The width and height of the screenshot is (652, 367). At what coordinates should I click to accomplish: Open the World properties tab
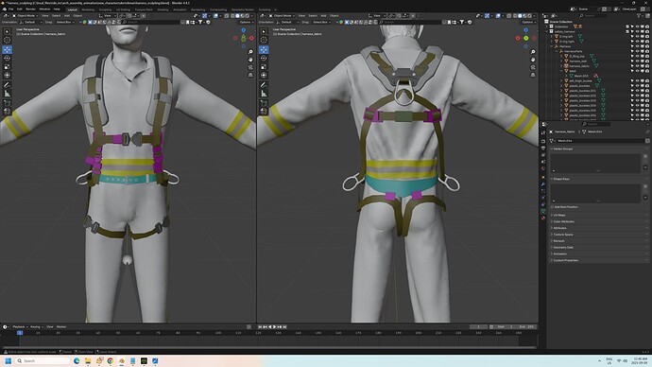click(543, 168)
